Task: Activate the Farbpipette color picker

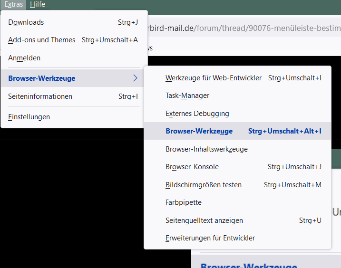Action: click(x=184, y=202)
